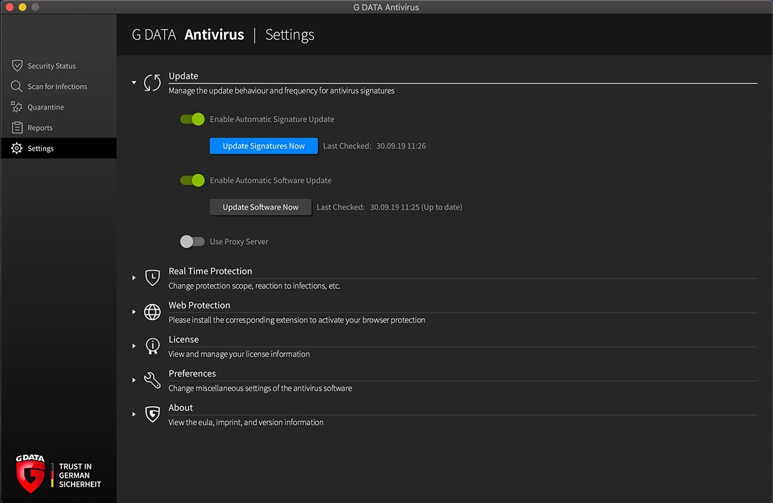The image size is (773, 503).
Task: Expand the Real Time Protection section
Action: tap(134, 278)
